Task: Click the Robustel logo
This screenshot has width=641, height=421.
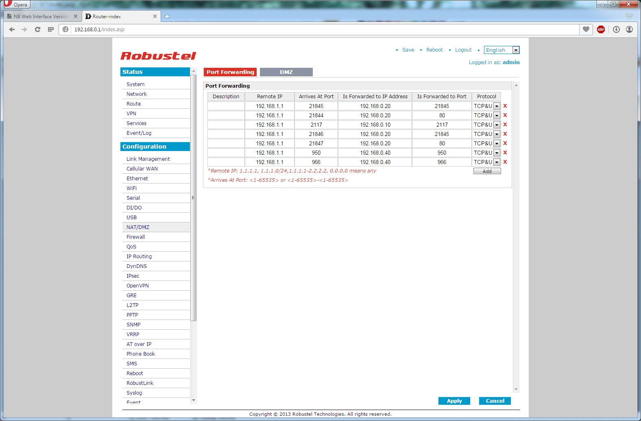Action: [x=158, y=56]
